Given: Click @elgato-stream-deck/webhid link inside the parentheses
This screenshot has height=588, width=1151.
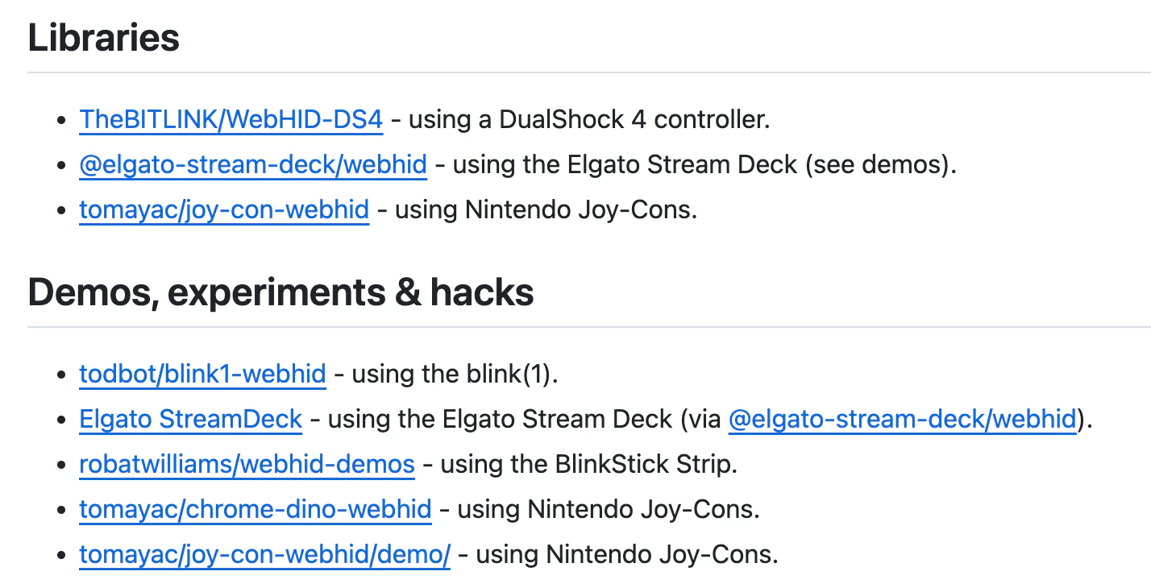Looking at the screenshot, I should 902,419.
